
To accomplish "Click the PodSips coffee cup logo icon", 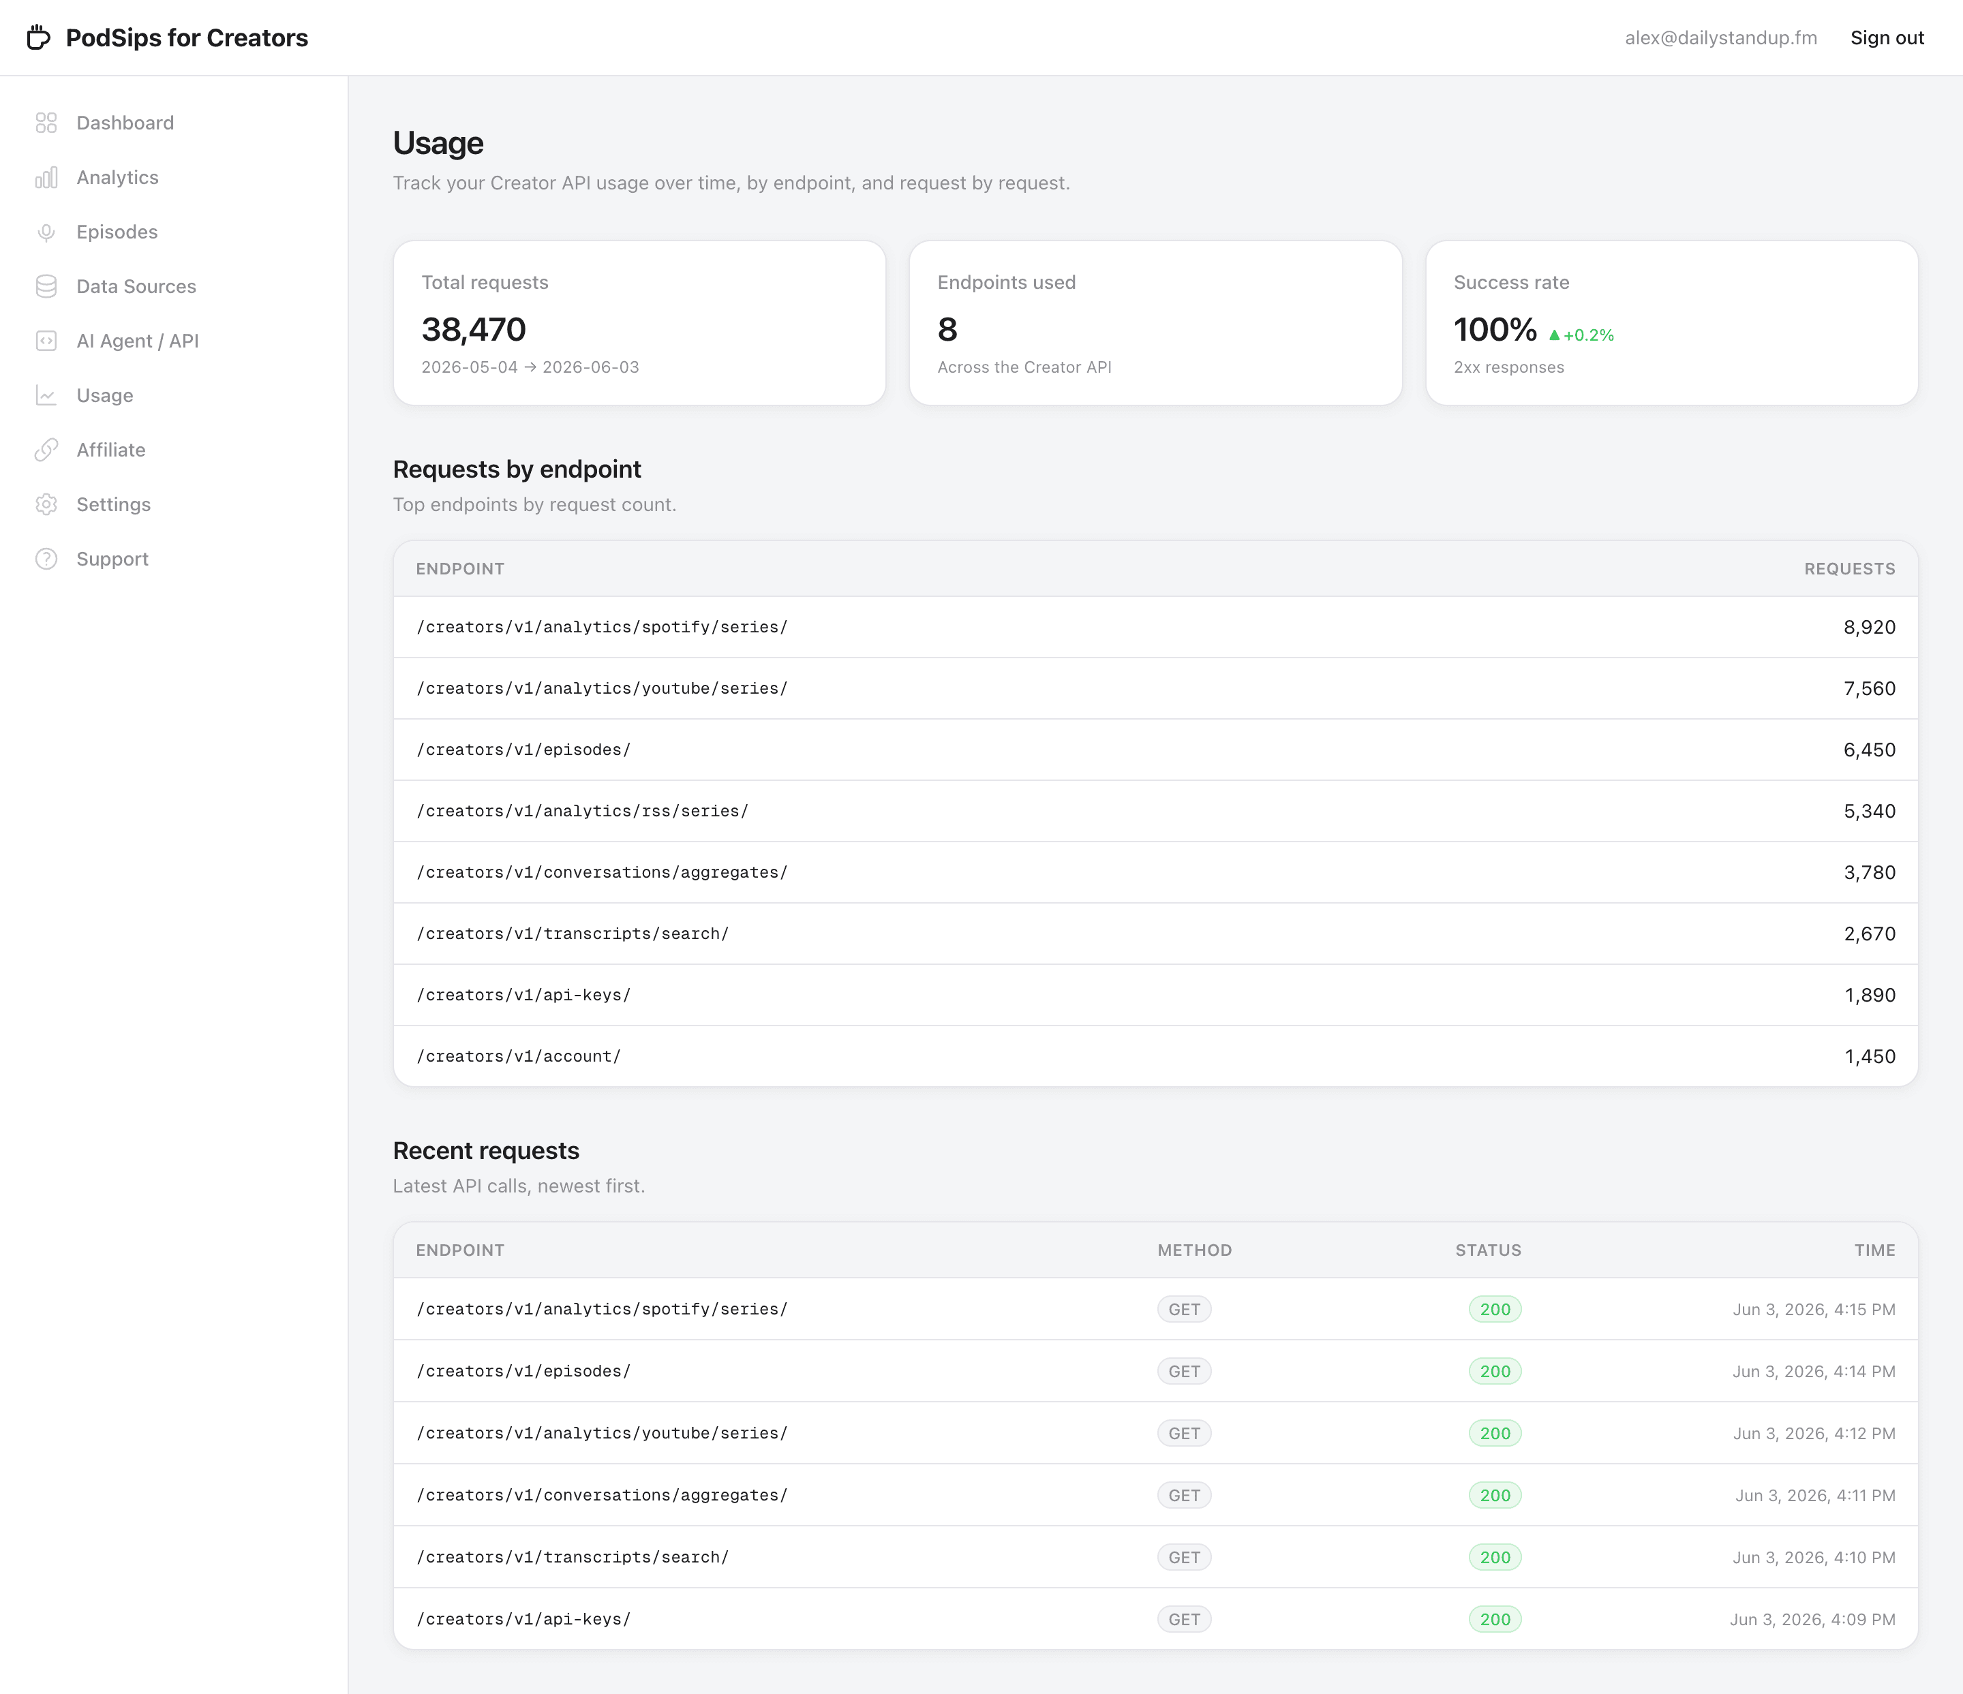I will 38,38.
